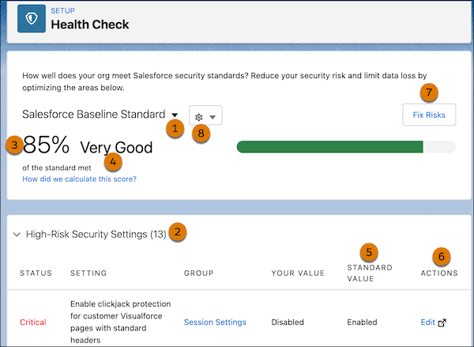Click the orange callout marker numbered 2
Viewport: 474px width, 347px height.
pos(179,232)
